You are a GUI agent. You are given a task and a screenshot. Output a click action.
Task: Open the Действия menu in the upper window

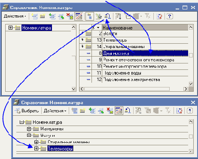tap(15, 16)
